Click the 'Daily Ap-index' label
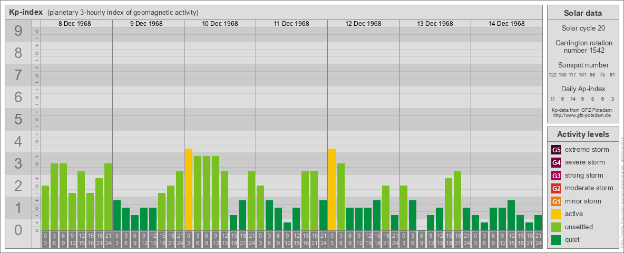Screen dimensions: 624x253 [583, 89]
